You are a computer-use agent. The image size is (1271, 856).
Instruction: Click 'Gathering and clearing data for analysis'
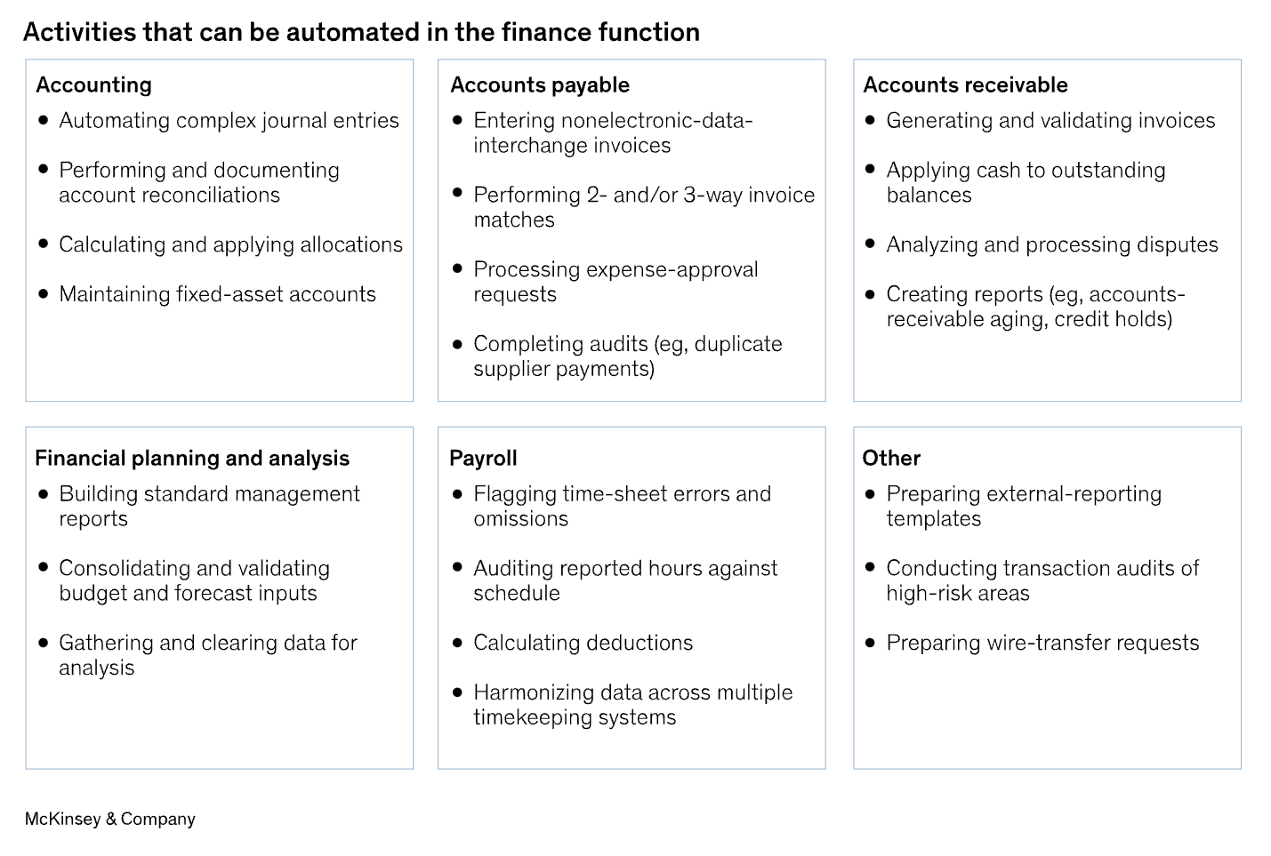point(207,655)
